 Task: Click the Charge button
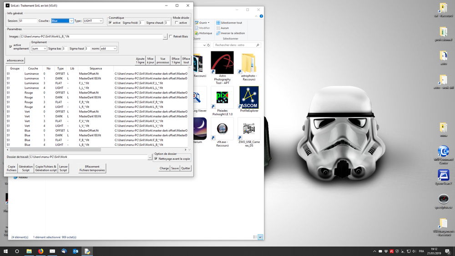point(164,168)
